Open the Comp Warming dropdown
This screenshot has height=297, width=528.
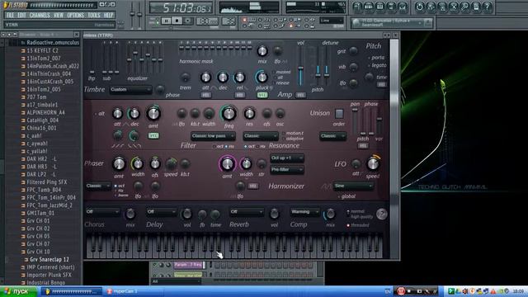304,212
